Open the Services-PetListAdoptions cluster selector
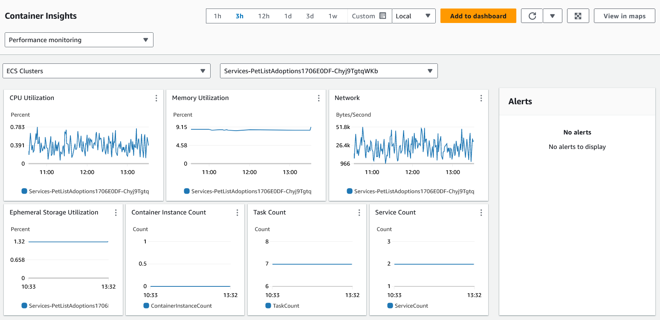The image size is (660, 320). click(328, 71)
